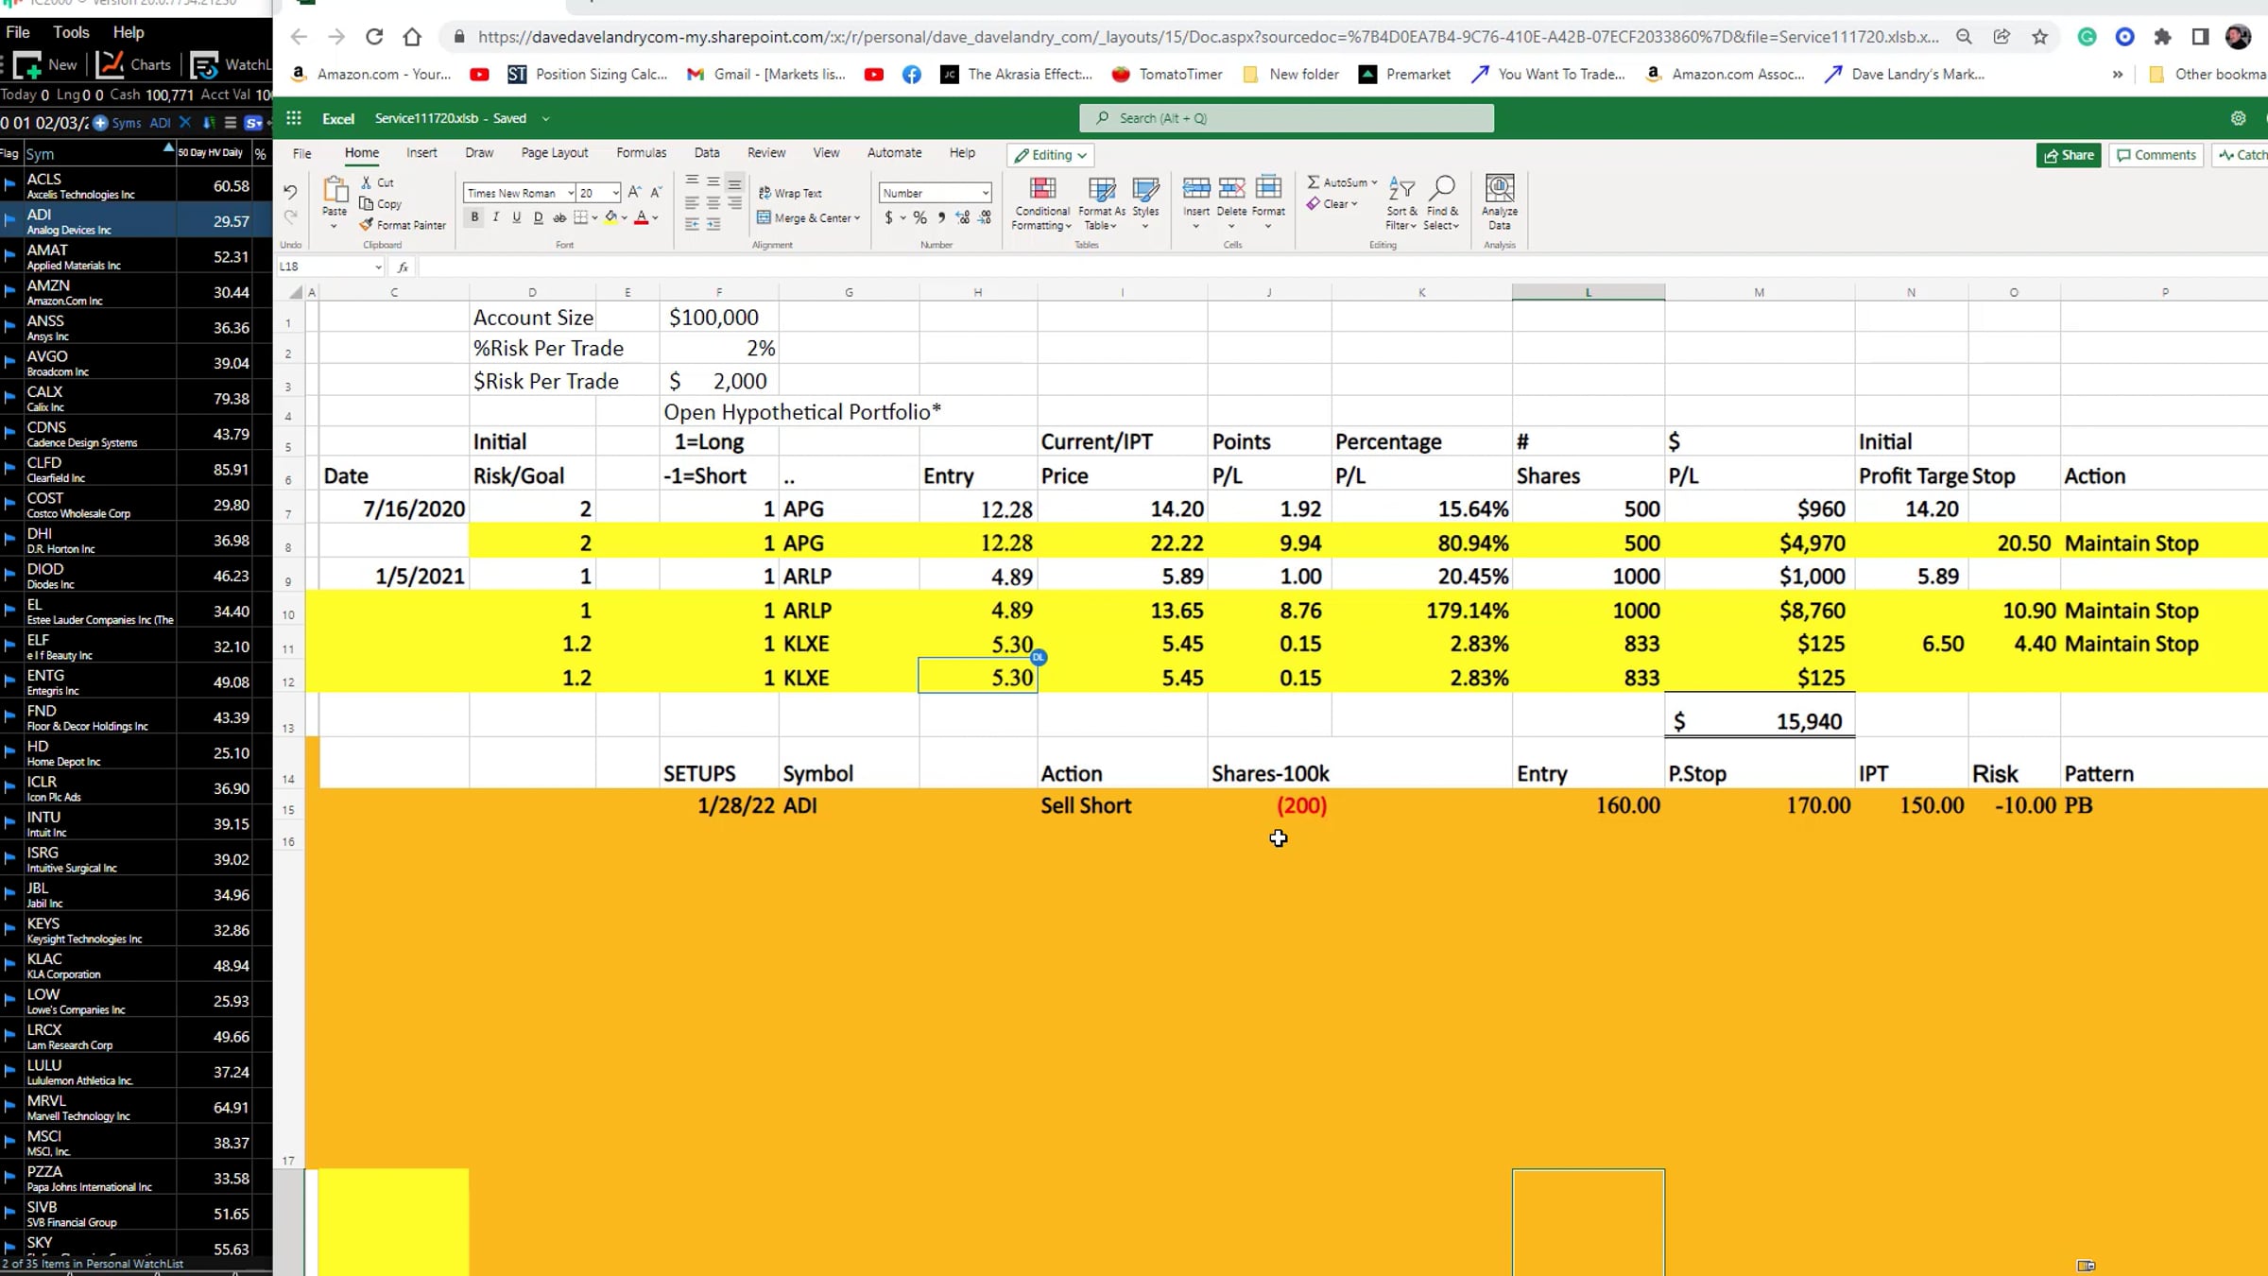2268x1276 pixels.
Task: Open the Position Sizing Calc bookmark
Action: (588, 74)
